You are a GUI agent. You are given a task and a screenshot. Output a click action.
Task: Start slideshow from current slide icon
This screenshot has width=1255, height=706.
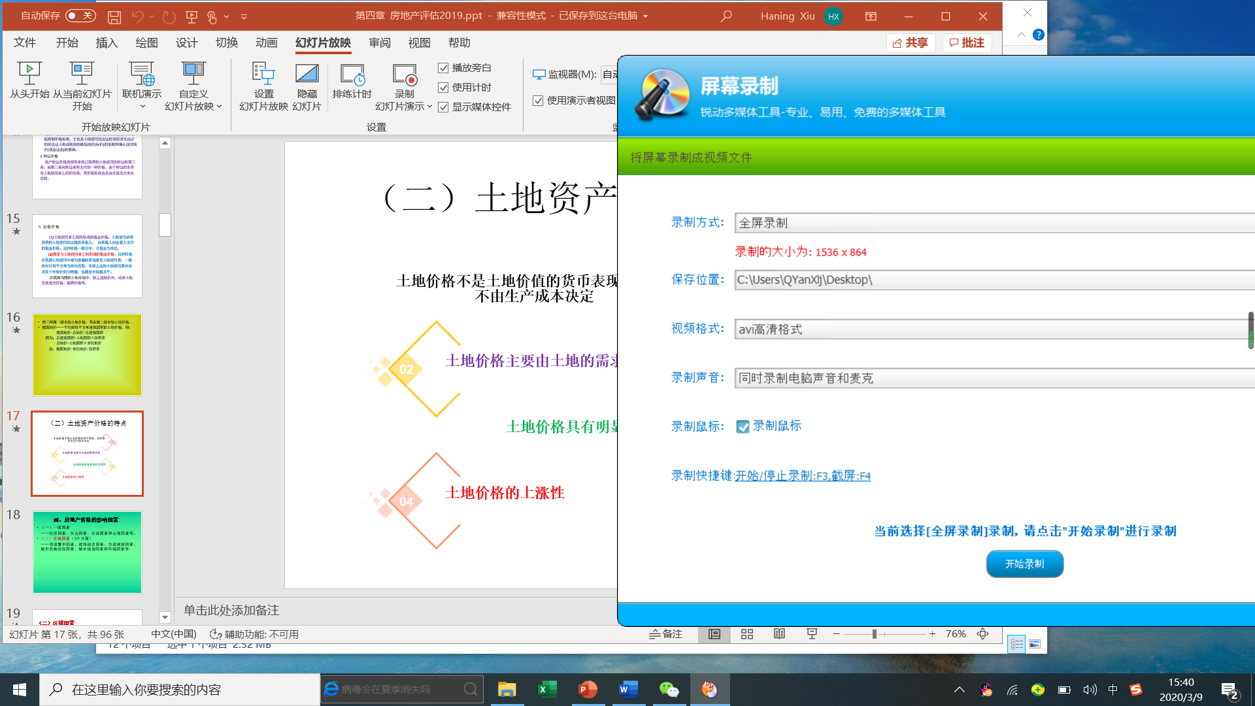(82, 73)
